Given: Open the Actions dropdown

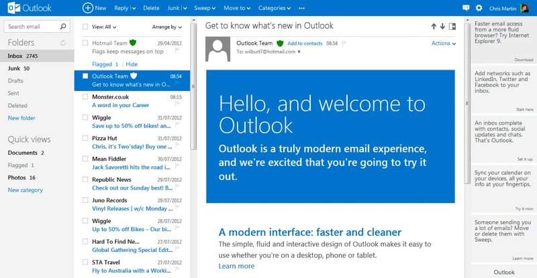Looking at the screenshot, I should click(444, 43).
